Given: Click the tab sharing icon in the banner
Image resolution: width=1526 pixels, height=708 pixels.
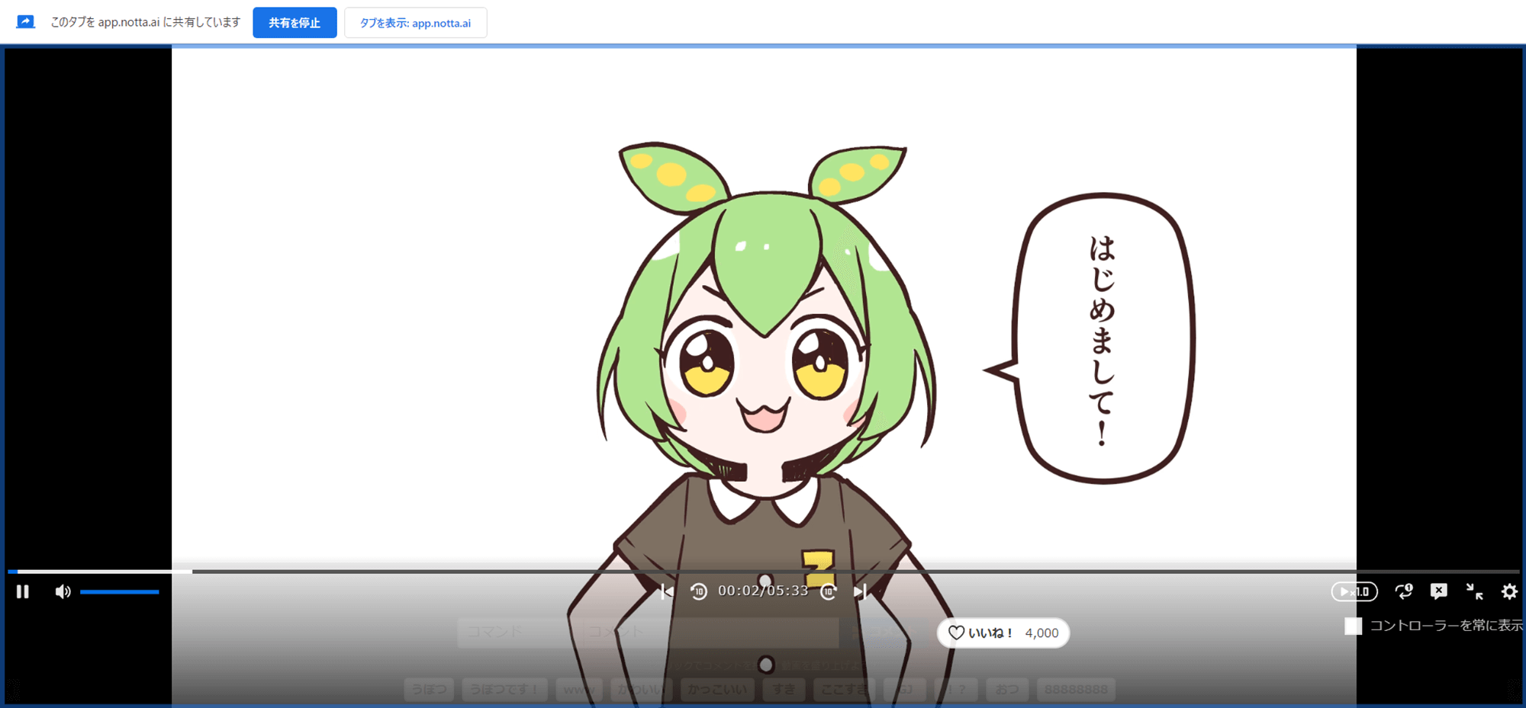Looking at the screenshot, I should click(25, 22).
